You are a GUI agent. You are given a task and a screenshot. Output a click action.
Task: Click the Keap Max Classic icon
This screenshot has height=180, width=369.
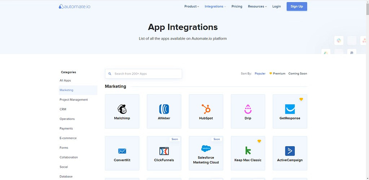[248, 150]
